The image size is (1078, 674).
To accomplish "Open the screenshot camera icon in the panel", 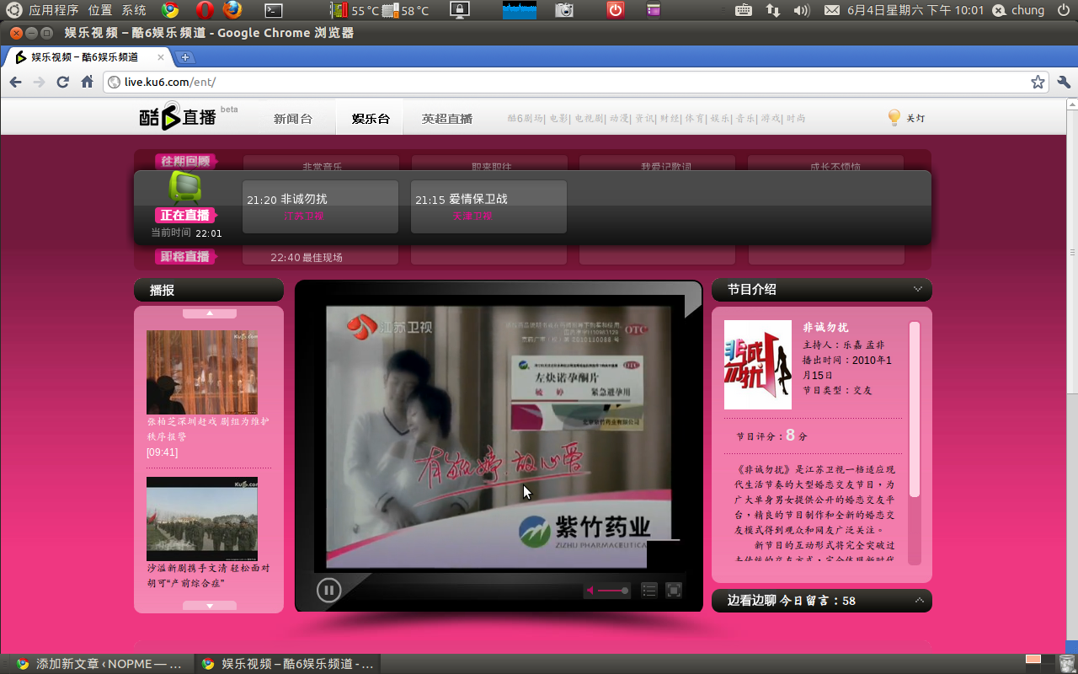I will (x=564, y=10).
